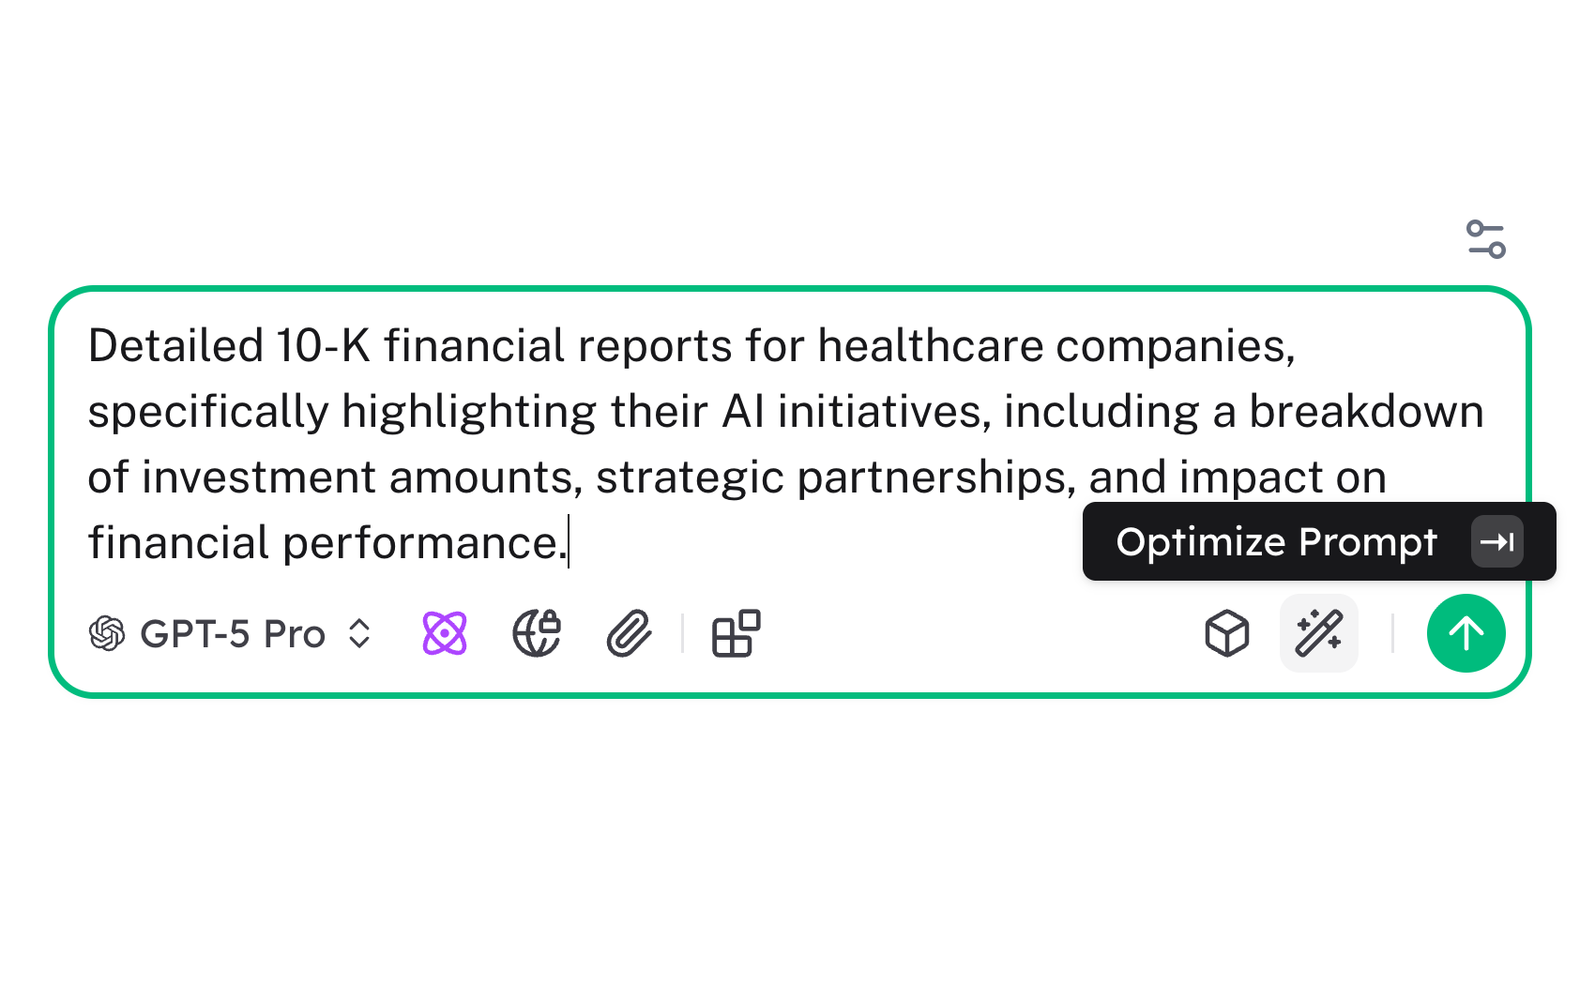Click the word 'breakdown' in the prompt

tap(1366, 412)
